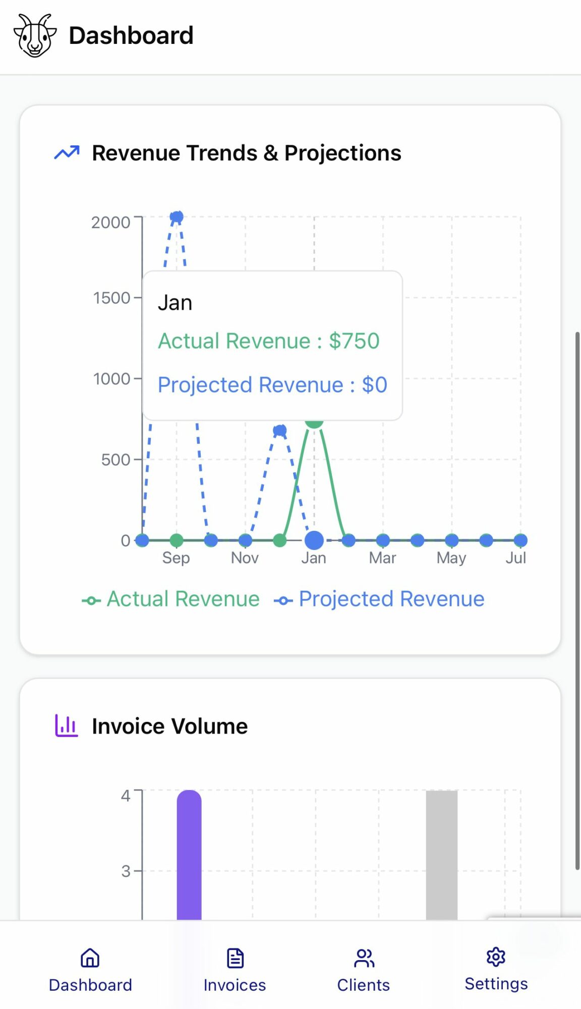The height and width of the screenshot is (1009, 581).
Task: Click the Revenue Trends arrow icon
Action: (x=67, y=152)
